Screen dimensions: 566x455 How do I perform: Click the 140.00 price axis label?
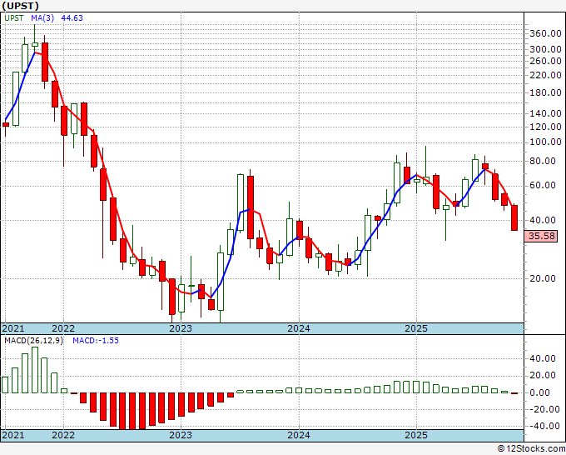coord(545,113)
